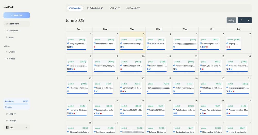Click X icon on "Are you okey today" post
The width and height of the screenshot is (258, 135).
[95, 69]
